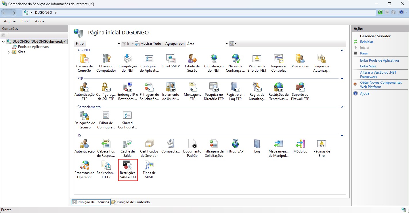This screenshot has width=409, height=213.
Task: Open Páginas e Controles feature
Action: click(278, 63)
